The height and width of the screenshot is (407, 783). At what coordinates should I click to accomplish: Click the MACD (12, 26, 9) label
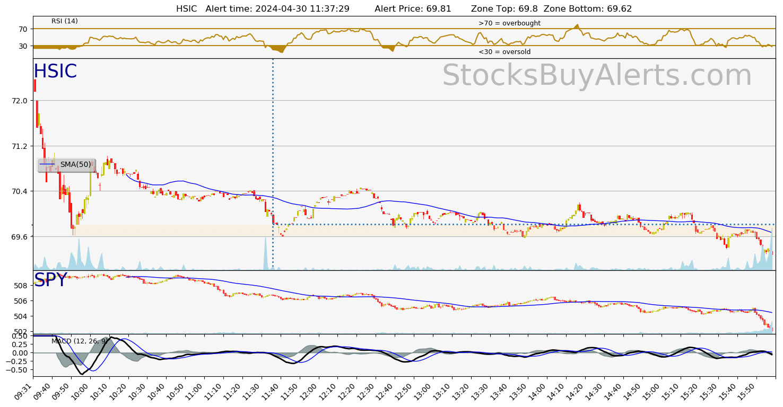tap(80, 341)
